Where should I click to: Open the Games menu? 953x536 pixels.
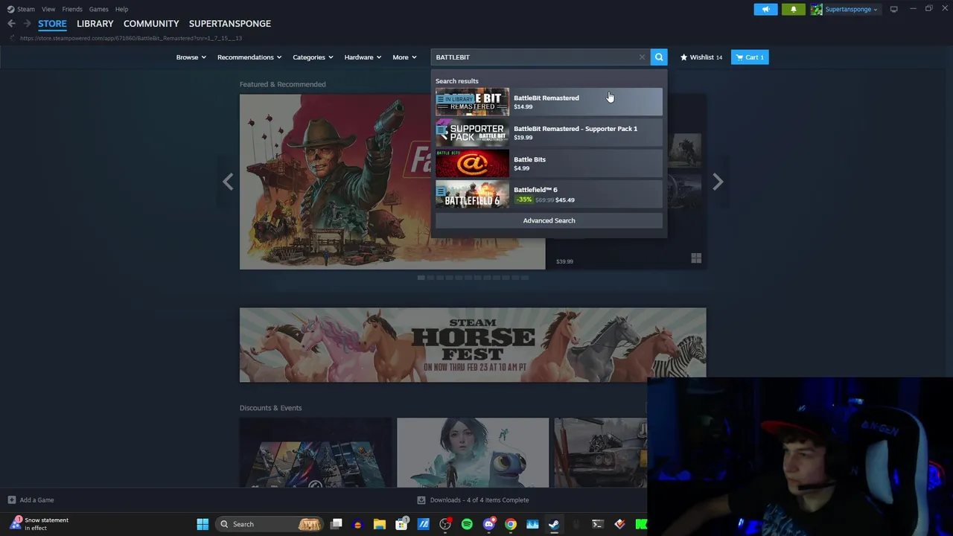point(98,9)
